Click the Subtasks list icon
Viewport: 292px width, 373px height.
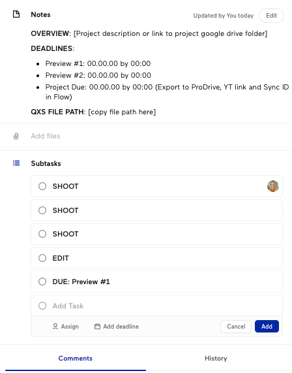pos(16,163)
